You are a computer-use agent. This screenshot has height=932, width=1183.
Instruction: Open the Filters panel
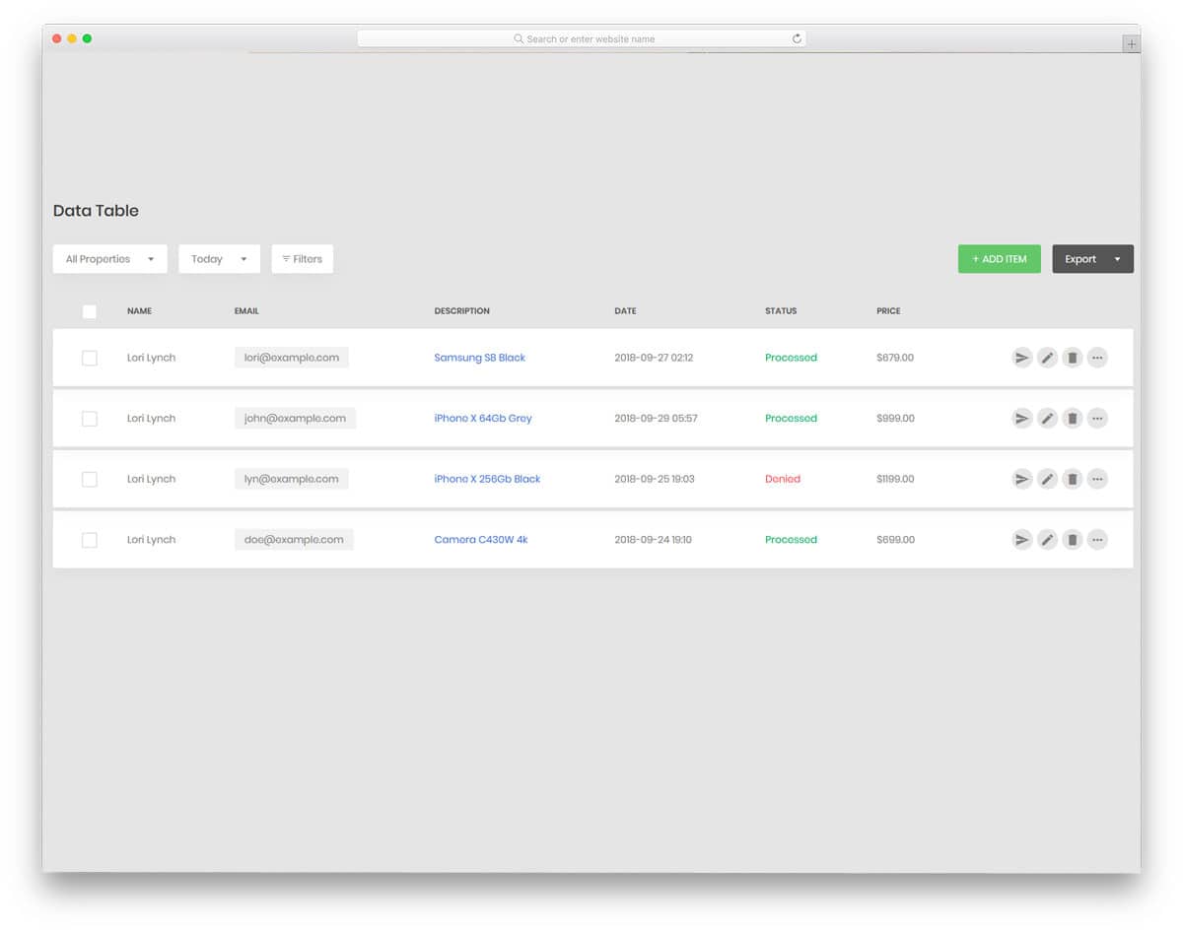(x=302, y=259)
